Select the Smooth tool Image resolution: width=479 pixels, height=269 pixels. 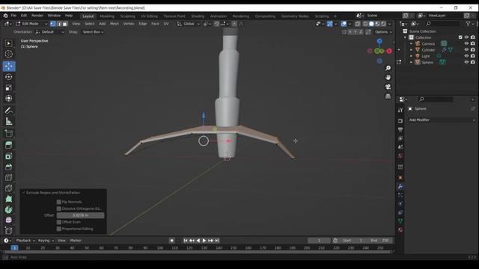[x=8, y=220]
